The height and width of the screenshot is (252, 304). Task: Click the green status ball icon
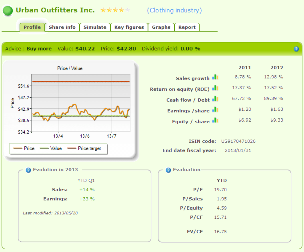click(x=8, y=11)
